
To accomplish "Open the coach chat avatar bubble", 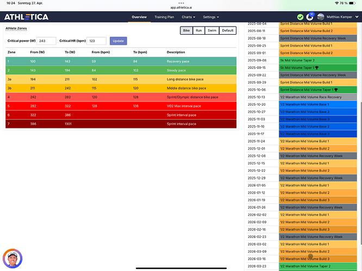I will pyautogui.click(x=12, y=258).
